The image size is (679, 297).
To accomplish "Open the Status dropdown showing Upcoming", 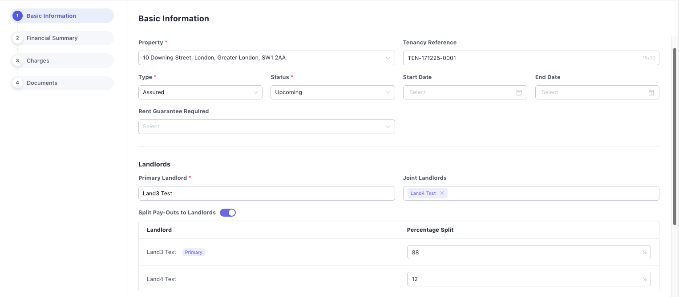I will [x=332, y=92].
